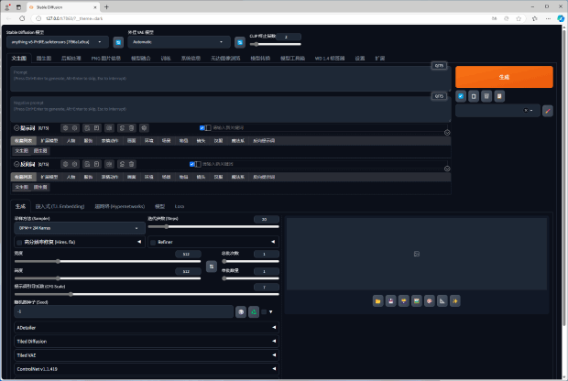
Task: Expand the Tiled Diffusion accordion
Action: click(x=147, y=342)
